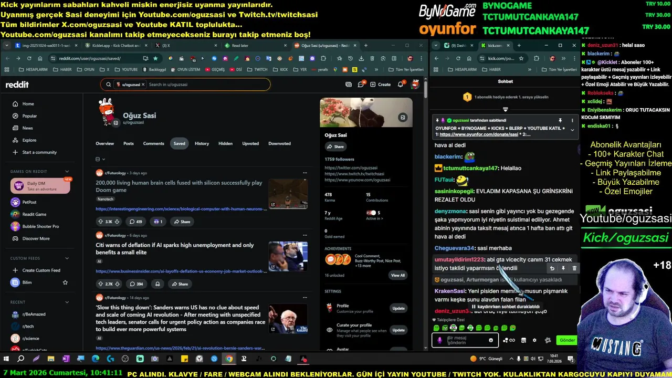Image resolution: width=672 pixels, height=378 pixels.
Task: Collapse the Recent section in sidebar
Action: pyautogui.click(x=67, y=302)
